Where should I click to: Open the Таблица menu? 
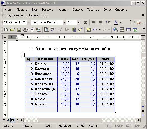point(93,10)
